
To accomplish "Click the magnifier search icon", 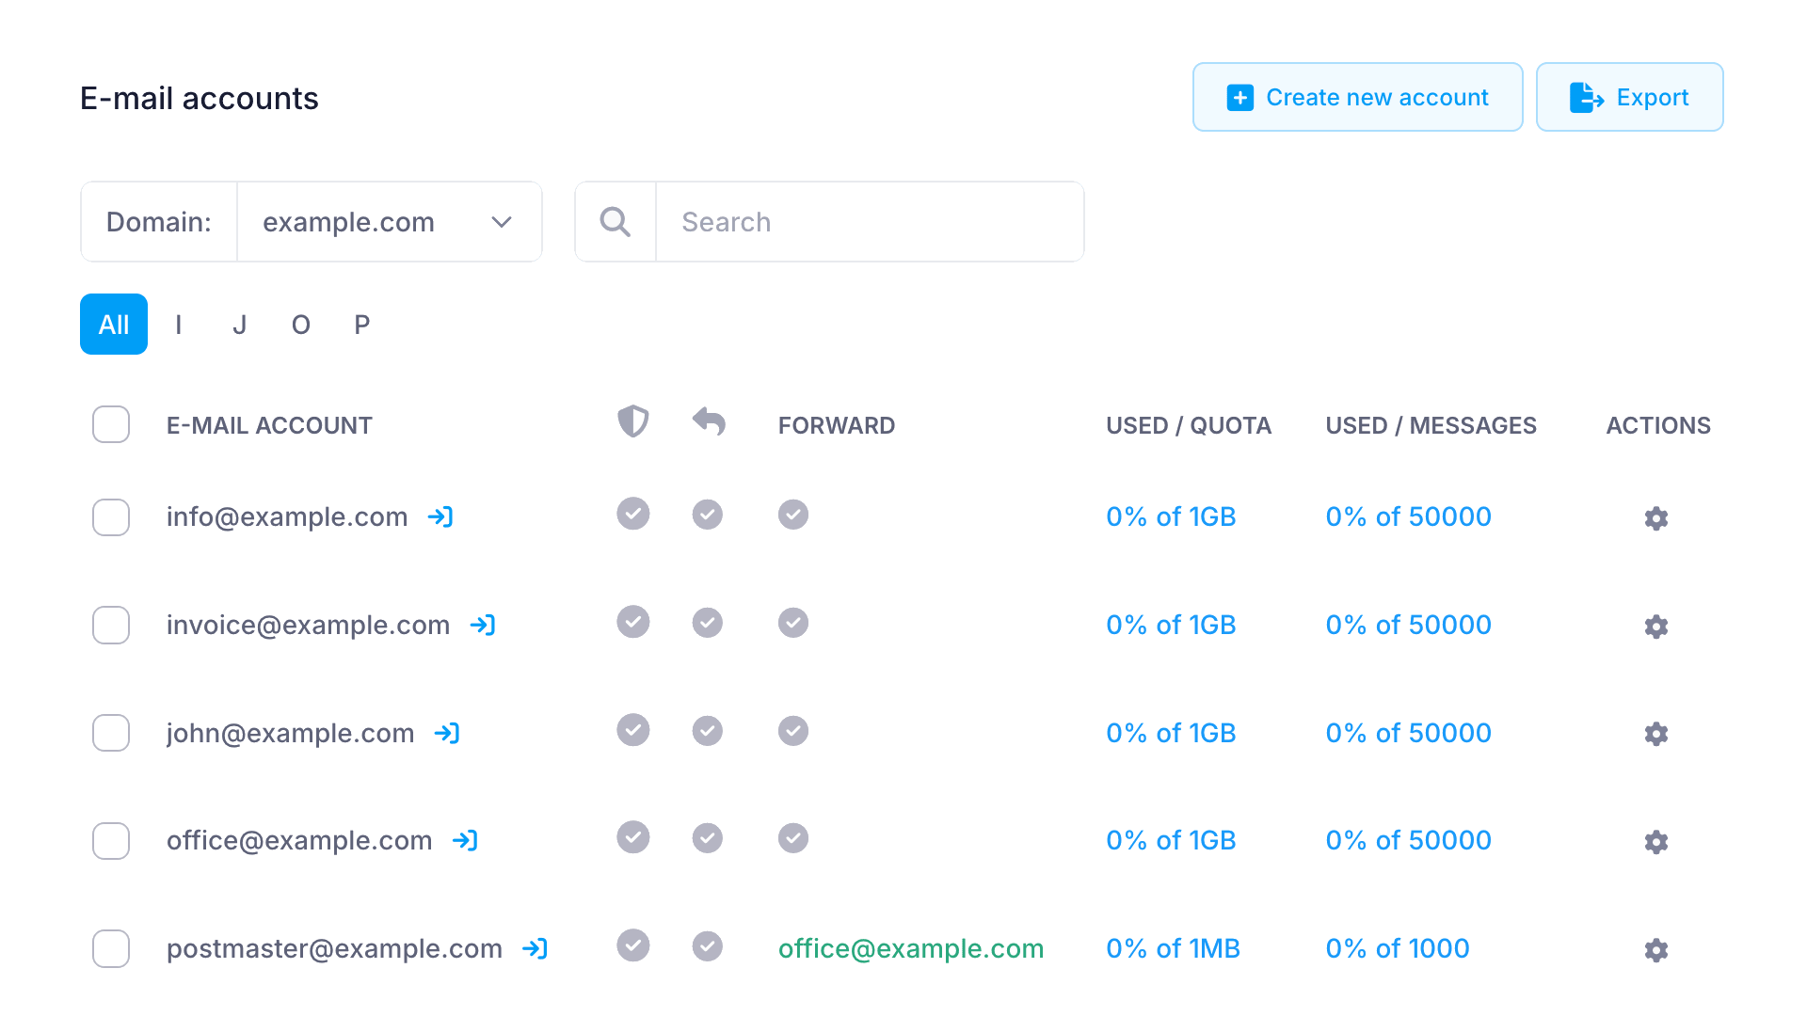I will click(x=616, y=222).
